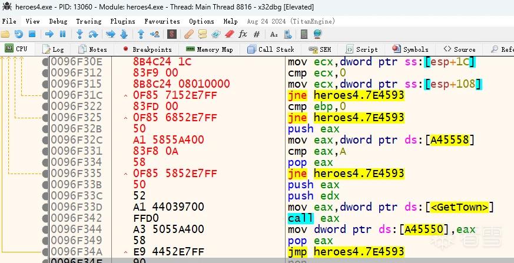Open the Tracing menu
The image size is (514, 263).
(89, 21)
